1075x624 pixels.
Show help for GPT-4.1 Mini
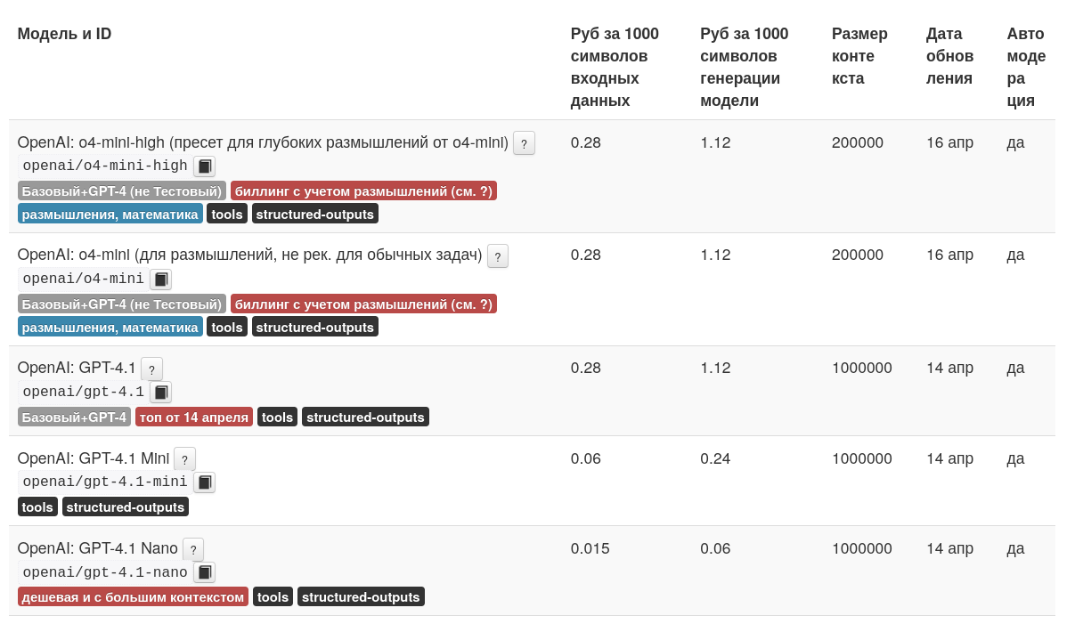point(184,459)
